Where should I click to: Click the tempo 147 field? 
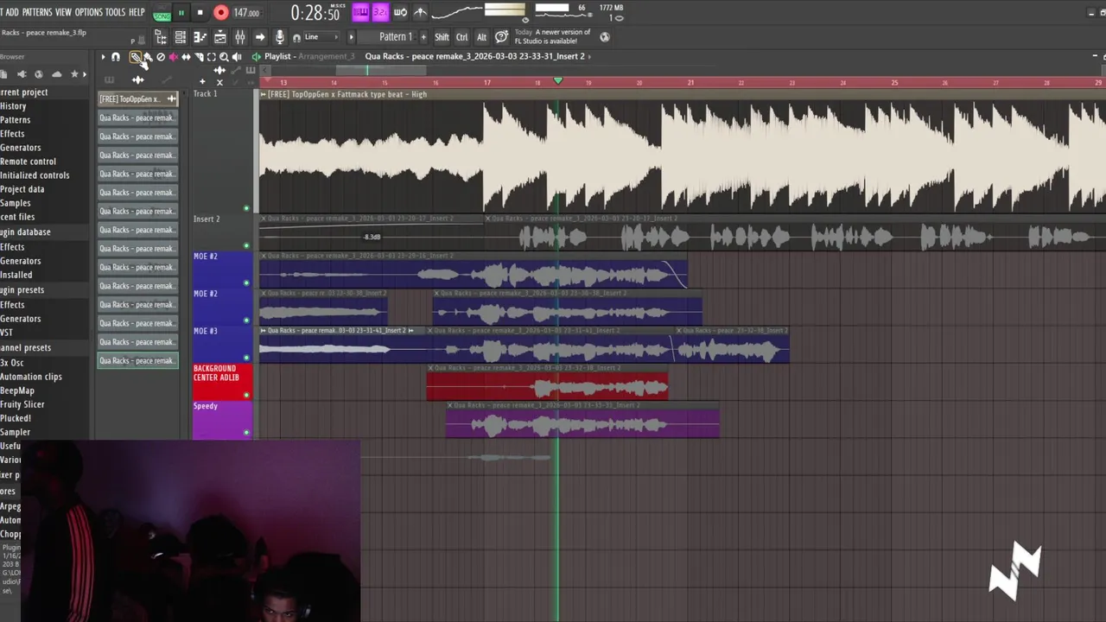[x=246, y=13]
